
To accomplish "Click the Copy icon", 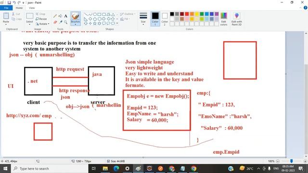I will tap(13, 19).
